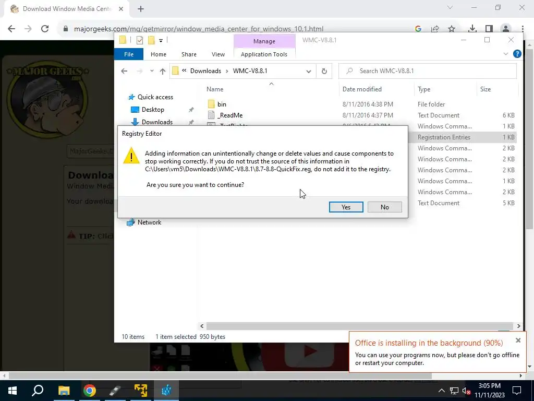Viewport: 534px width, 401px height.
Task: Open a new Chrome tab
Action: click(x=141, y=9)
